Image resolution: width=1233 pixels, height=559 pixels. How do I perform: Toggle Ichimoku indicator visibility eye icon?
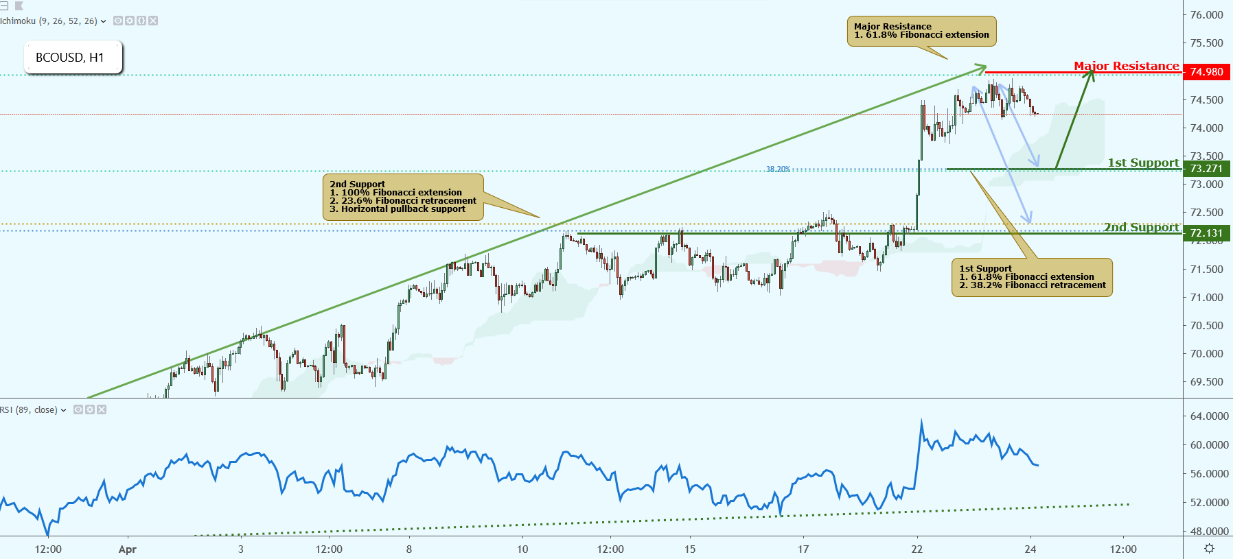(x=118, y=21)
